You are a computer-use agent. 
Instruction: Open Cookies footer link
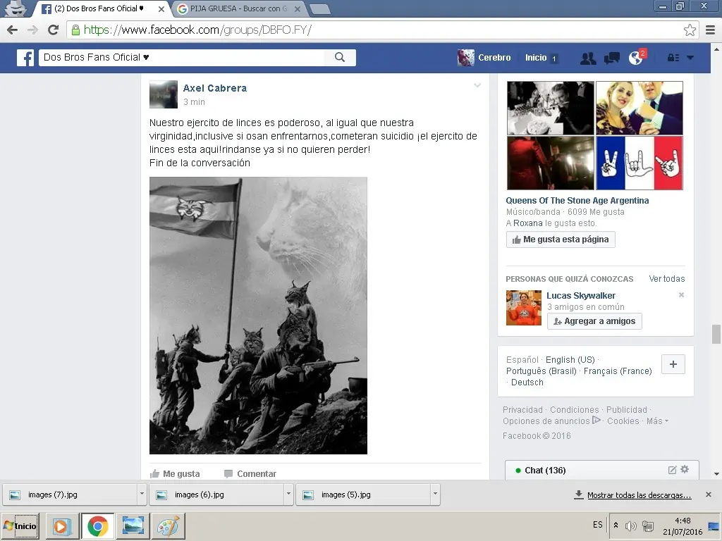(623, 421)
